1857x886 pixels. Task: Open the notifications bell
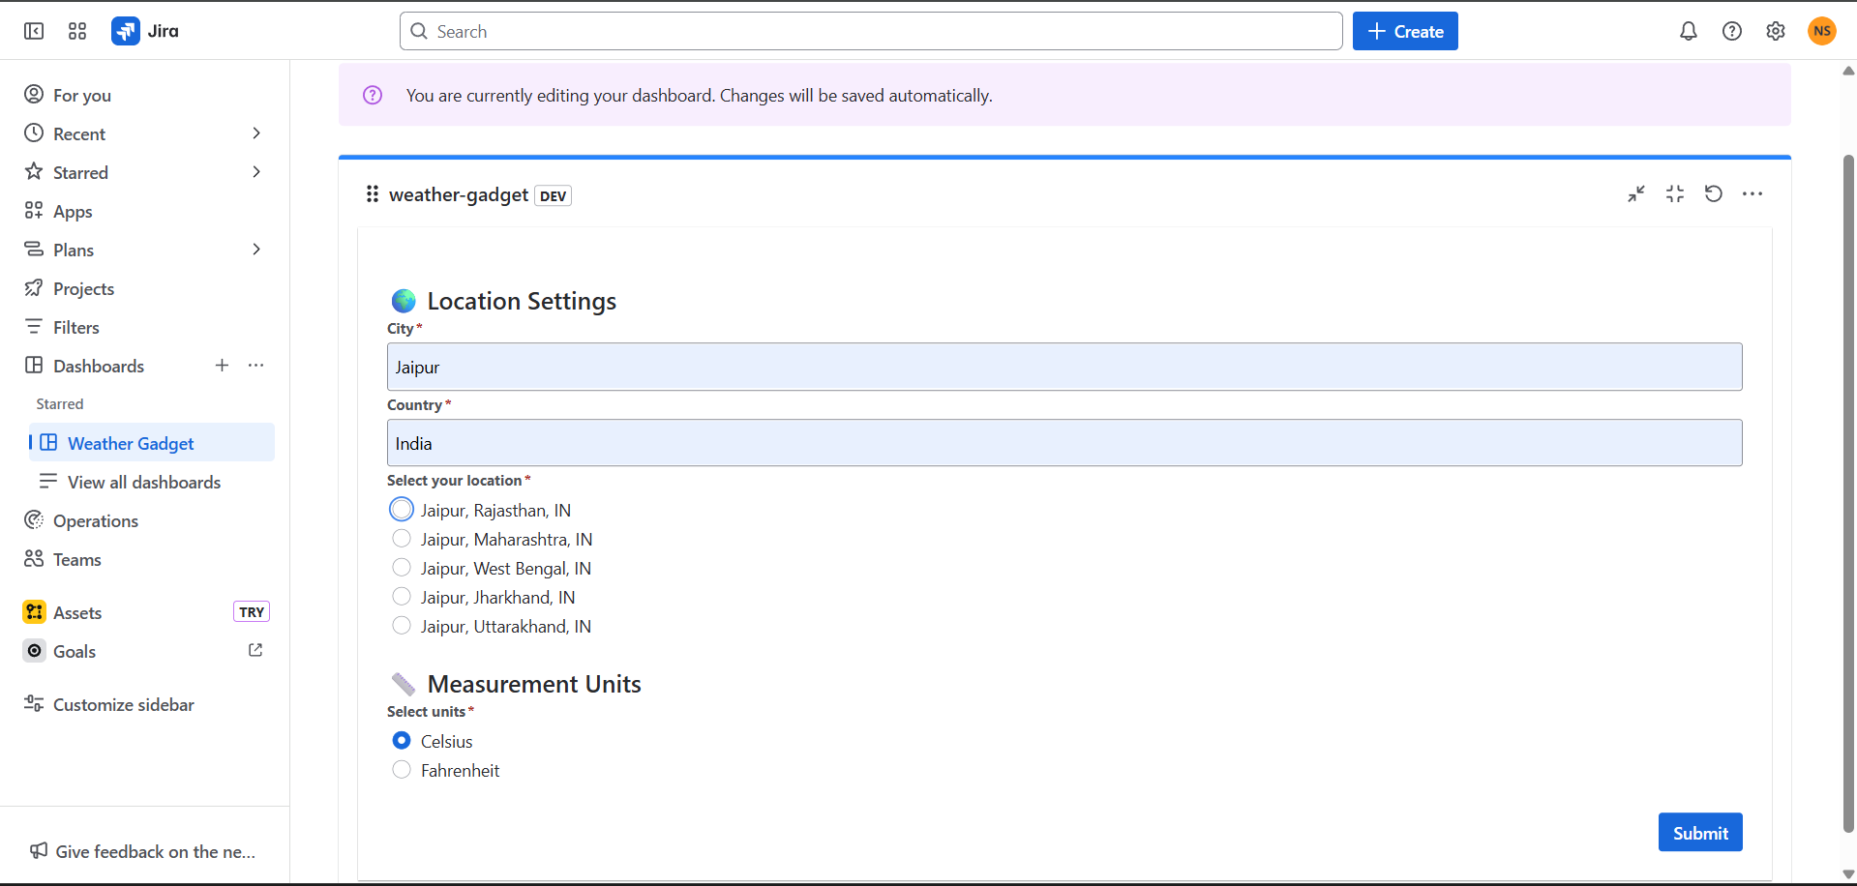(1689, 31)
